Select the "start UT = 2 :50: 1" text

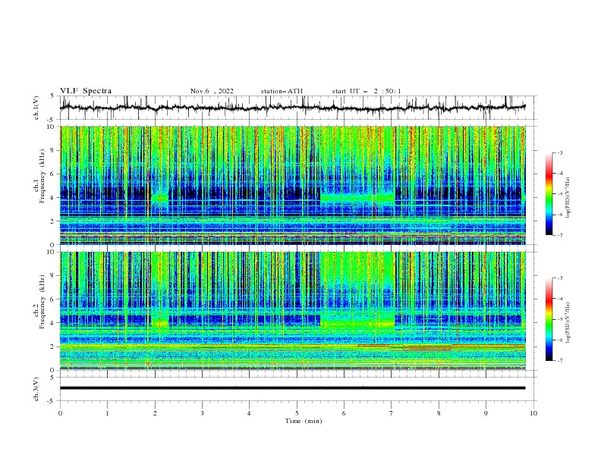pos(367,91)
